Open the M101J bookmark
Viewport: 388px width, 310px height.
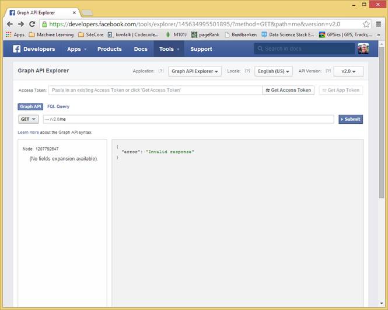click(176, 34)
